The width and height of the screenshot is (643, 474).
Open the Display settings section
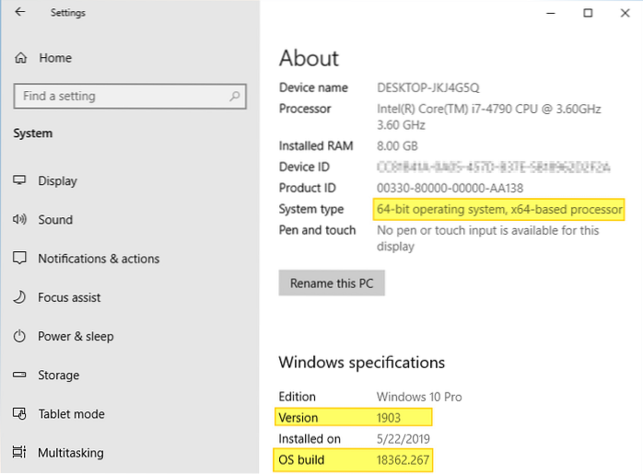(57, 180)
